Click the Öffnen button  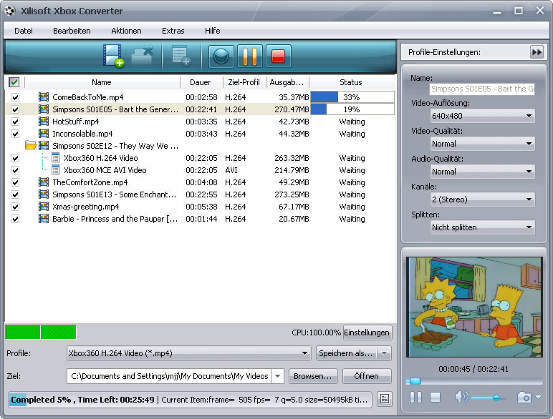point(367,376)
